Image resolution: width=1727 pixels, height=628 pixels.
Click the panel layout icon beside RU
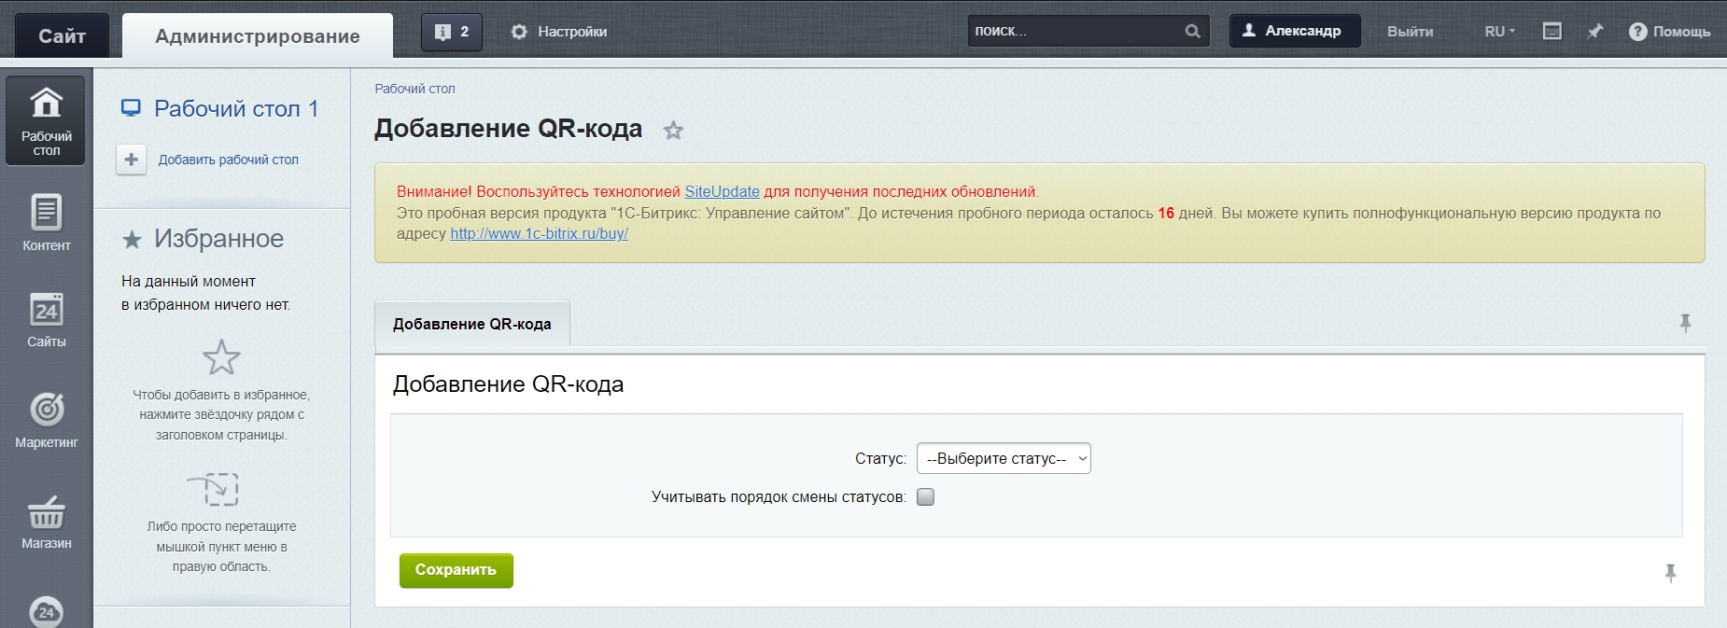1551,32
